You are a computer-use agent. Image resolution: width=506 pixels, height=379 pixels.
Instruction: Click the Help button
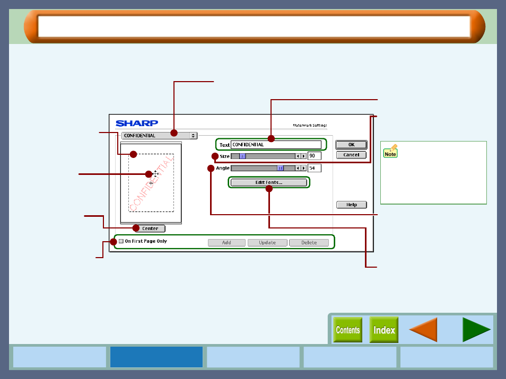coord(352,205)
